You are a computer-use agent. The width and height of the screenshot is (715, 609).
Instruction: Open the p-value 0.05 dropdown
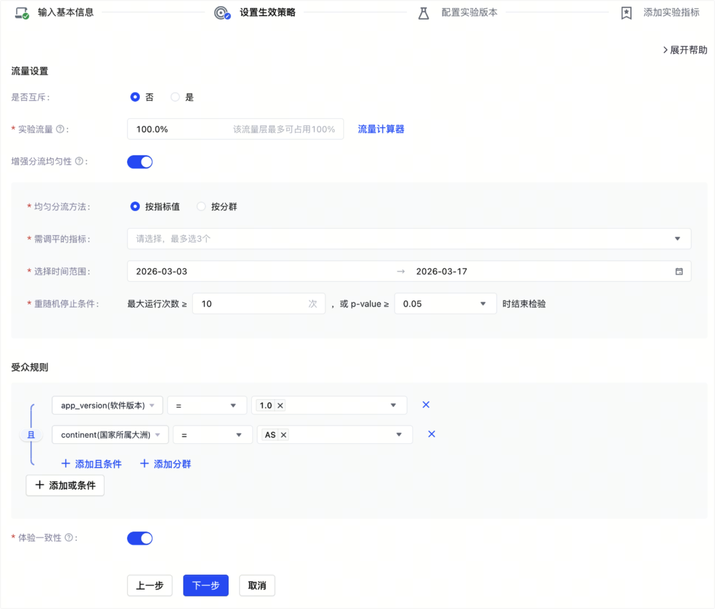pos(444,304)
